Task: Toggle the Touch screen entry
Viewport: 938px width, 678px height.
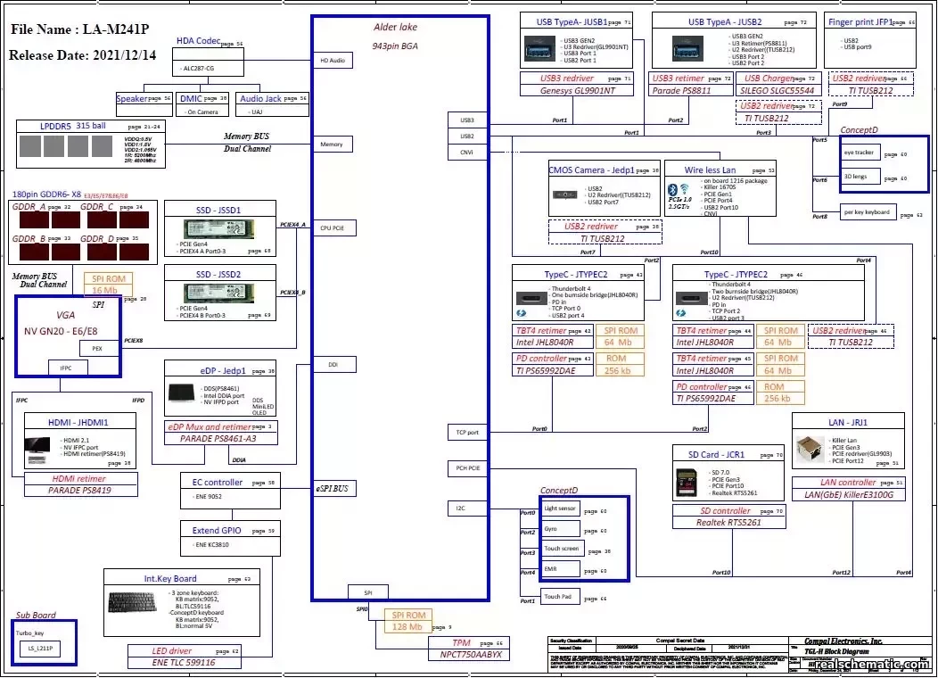Action: point(563,549)
